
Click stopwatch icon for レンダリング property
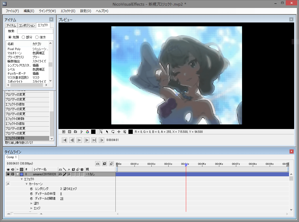[x=31, y=189]
